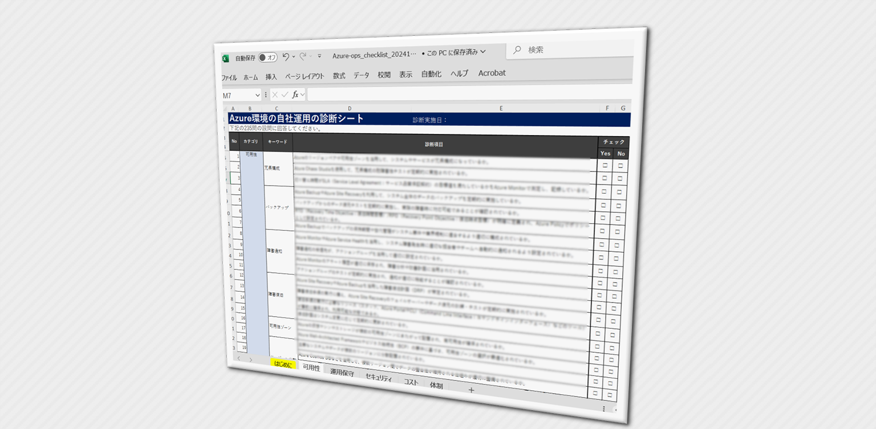Expand the chevron next to fx
The image size is (876, 429).
[302, 95]
